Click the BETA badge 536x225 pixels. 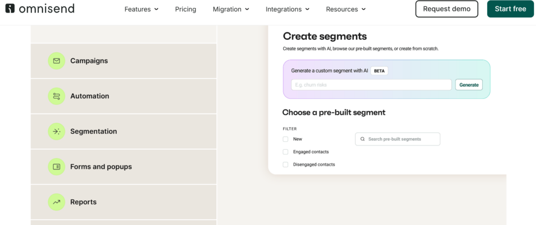click(379, 71)
